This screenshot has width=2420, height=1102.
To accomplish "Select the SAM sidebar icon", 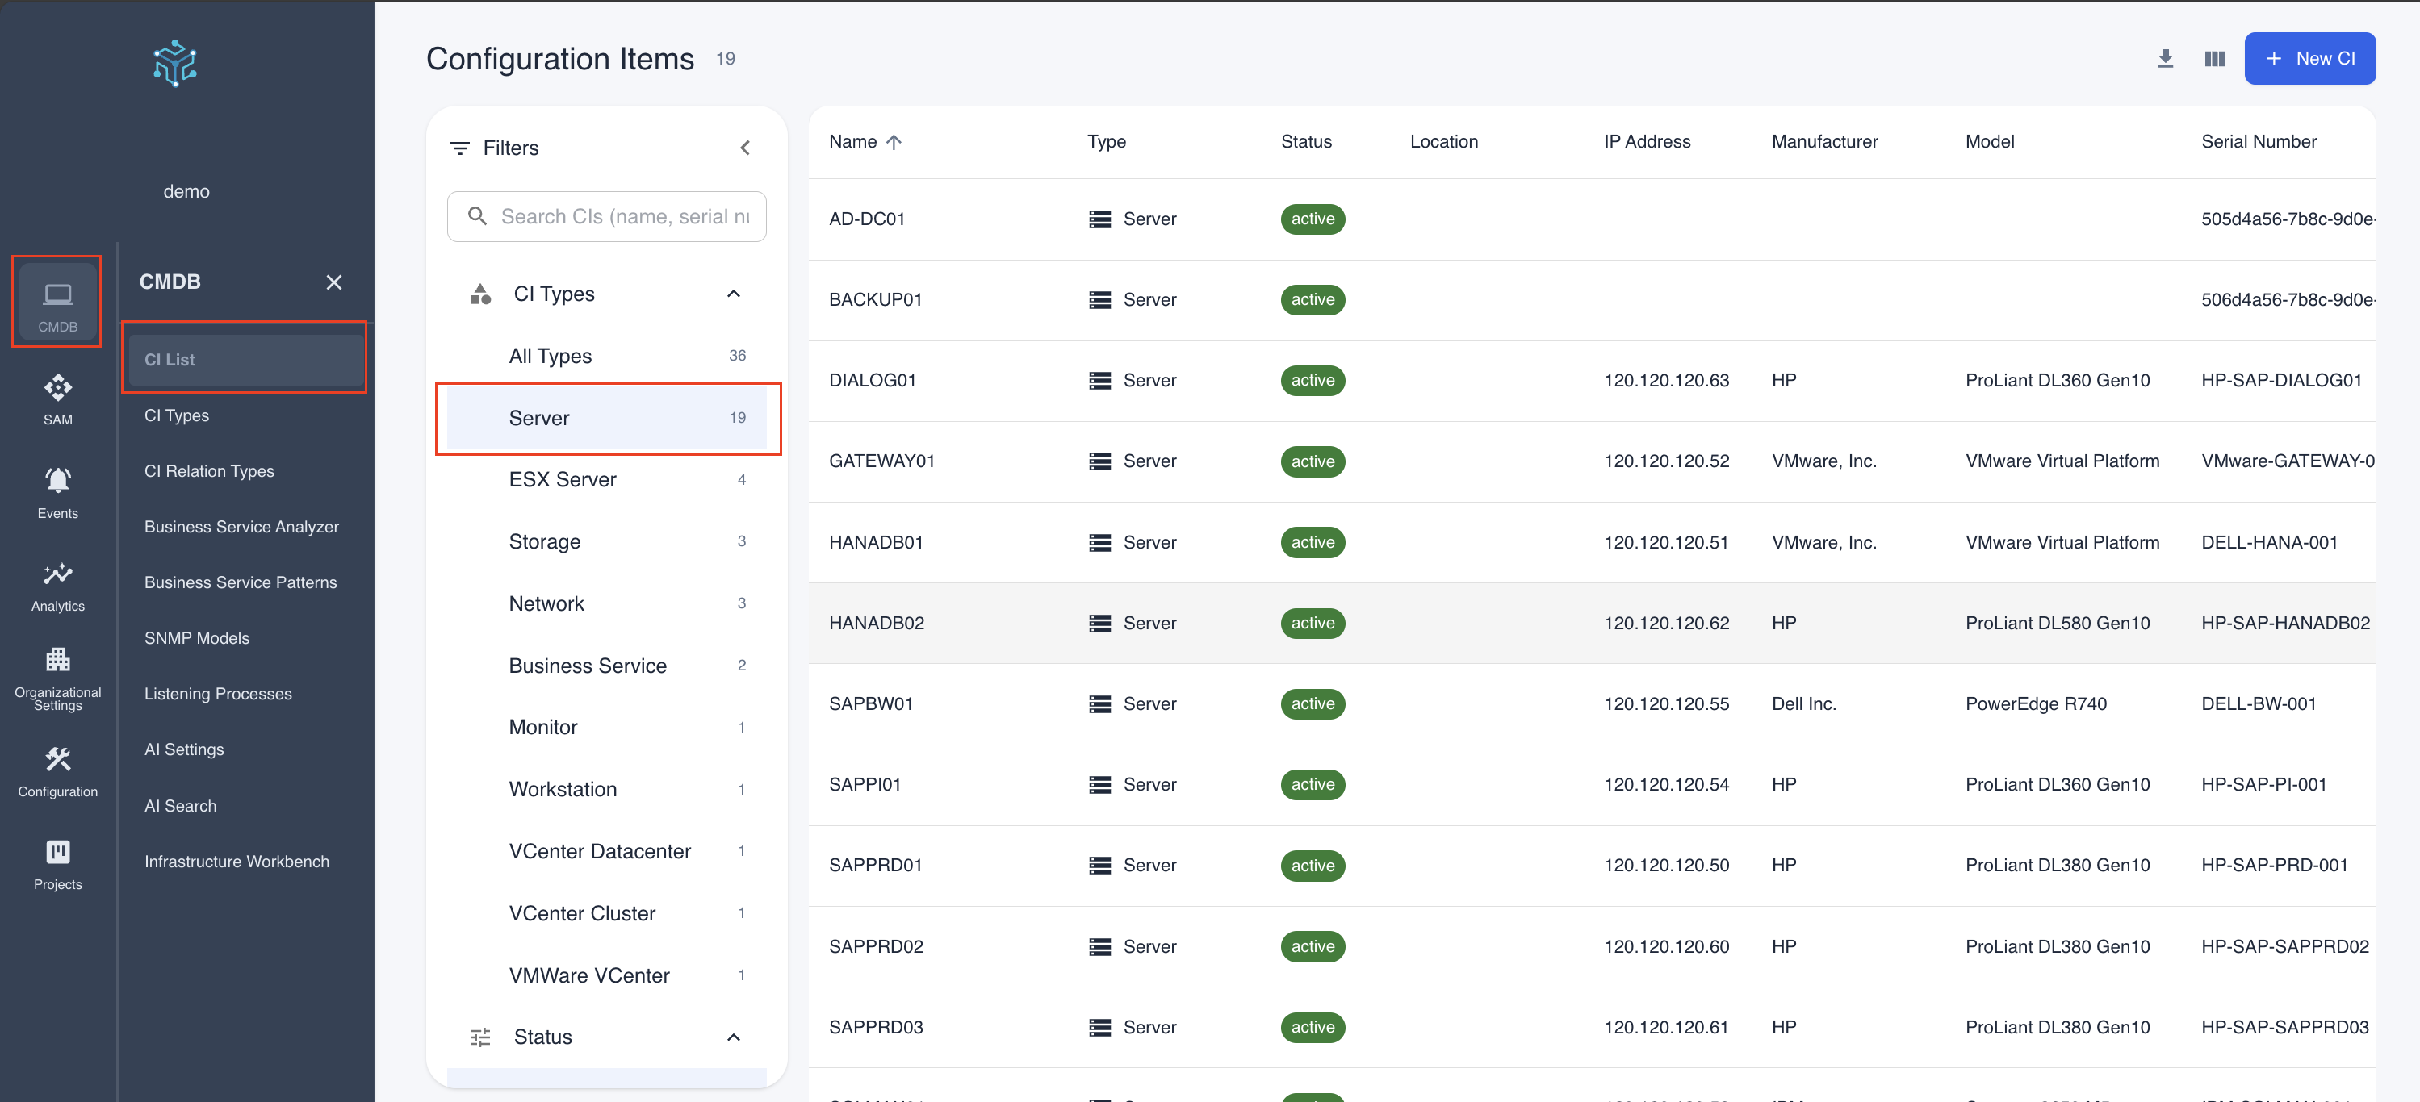I will (57, 398).
